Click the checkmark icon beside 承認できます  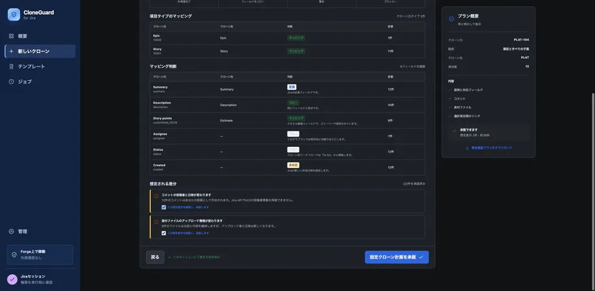coord(454,131)
